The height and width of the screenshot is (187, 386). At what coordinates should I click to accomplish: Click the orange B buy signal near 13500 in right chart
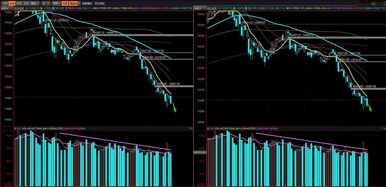tap(274, 52)
